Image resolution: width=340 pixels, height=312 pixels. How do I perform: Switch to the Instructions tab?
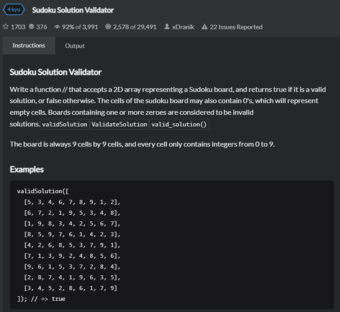pyautogui.click(x=29, y=45)
